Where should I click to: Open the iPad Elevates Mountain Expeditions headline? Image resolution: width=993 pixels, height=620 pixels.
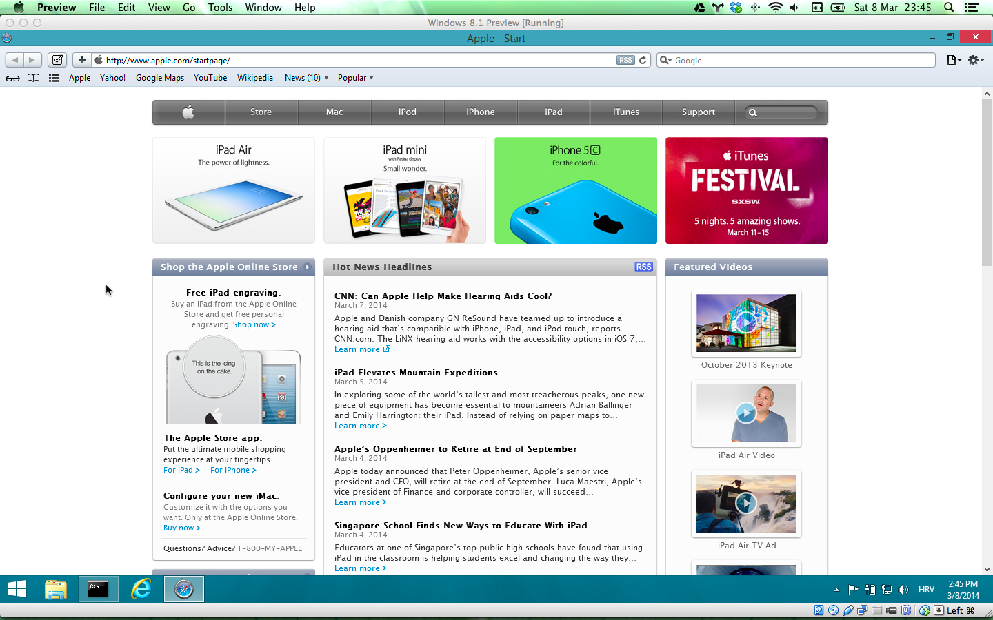click(416, 373)
